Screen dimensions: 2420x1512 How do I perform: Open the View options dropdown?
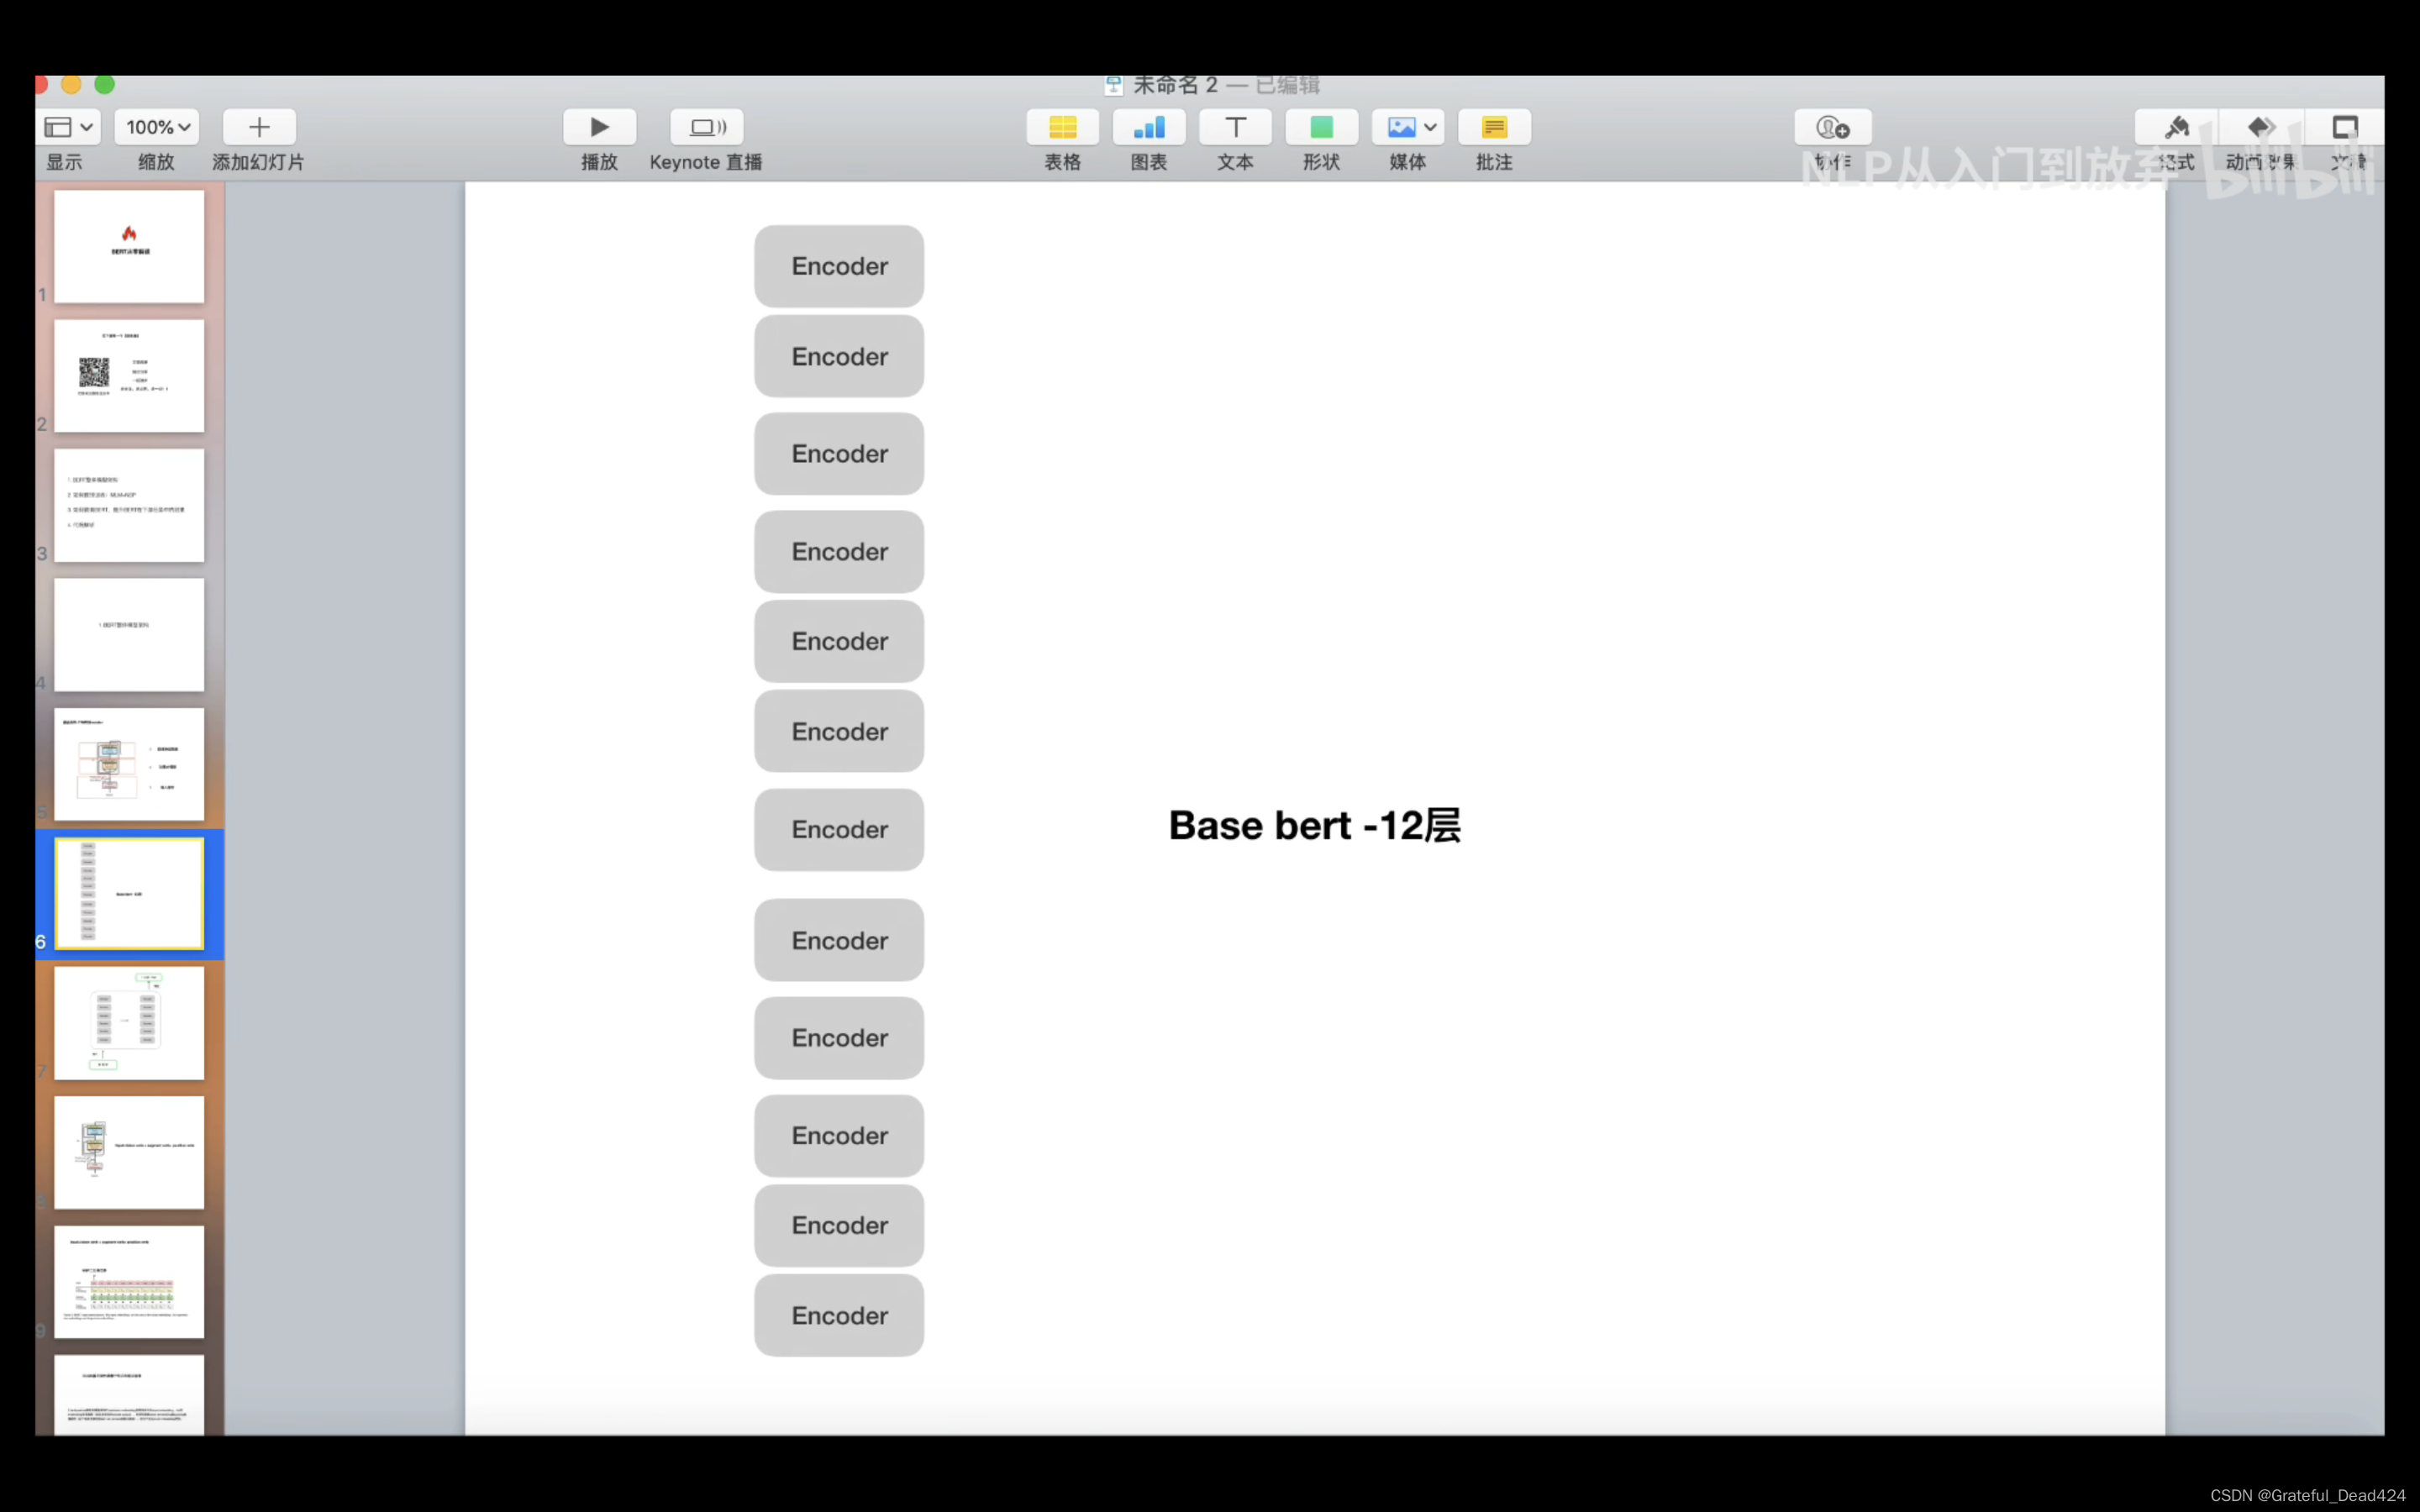pyautogui.click(x=69, y=127)
